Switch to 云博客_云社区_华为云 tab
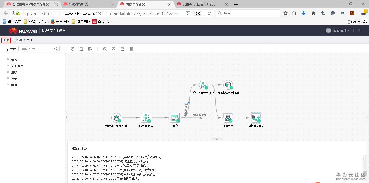This screenshot has height=183, width=369. pyautogui.click(x=202, y=4)
